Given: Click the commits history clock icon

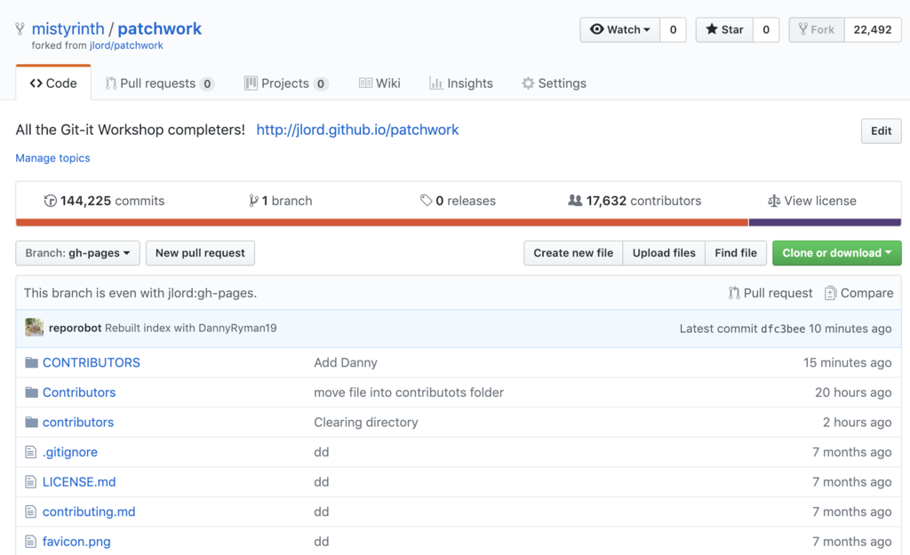Looking at the screenshot, I should tap(51, 201).
